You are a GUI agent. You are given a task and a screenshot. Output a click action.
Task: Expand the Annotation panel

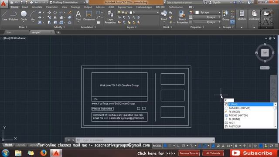[88, 27]
